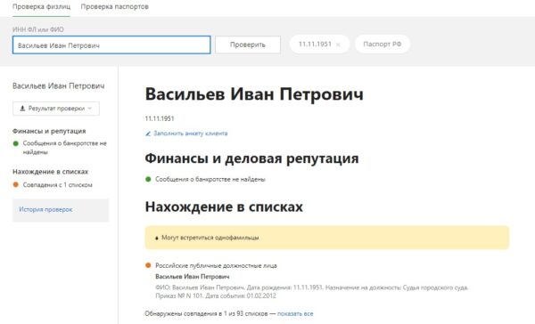Click the Приказ № N 101 line
Image resolution: width=535 pixels, height=324 pixels.
coord(216,296)
